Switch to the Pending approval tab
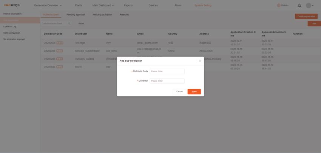The width and height of the screenshot is (321, 153). click(76, 15)
